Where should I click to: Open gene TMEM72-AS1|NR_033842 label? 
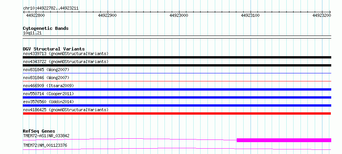click(46, 136)
